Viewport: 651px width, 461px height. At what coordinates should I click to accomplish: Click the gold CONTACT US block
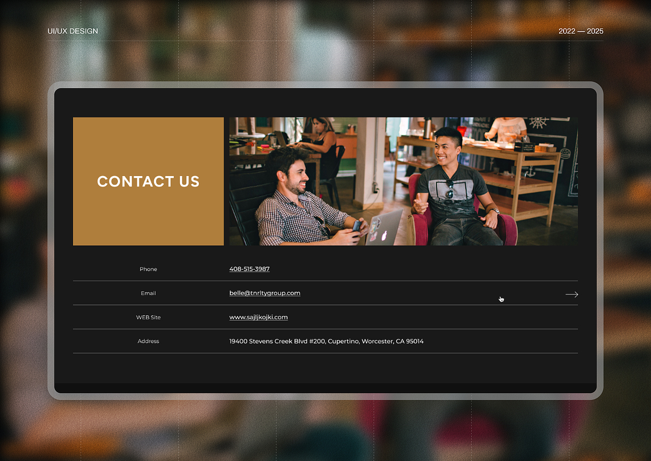click(149, 181)
